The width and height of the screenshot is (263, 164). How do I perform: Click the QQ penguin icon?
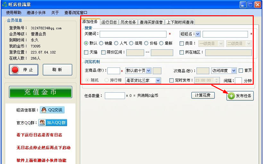coord(44,110)
